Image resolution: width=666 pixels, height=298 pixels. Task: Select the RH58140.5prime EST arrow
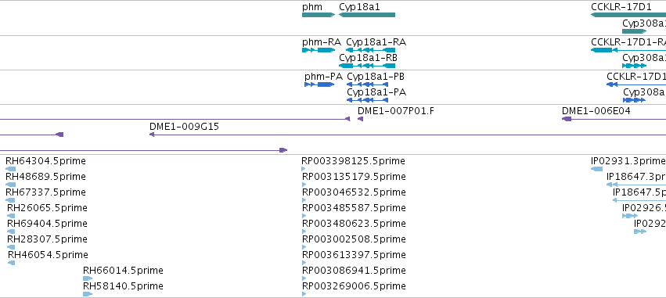(x=88, y=294)
